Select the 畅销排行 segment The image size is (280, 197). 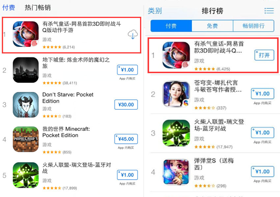(x=254, y=26)
